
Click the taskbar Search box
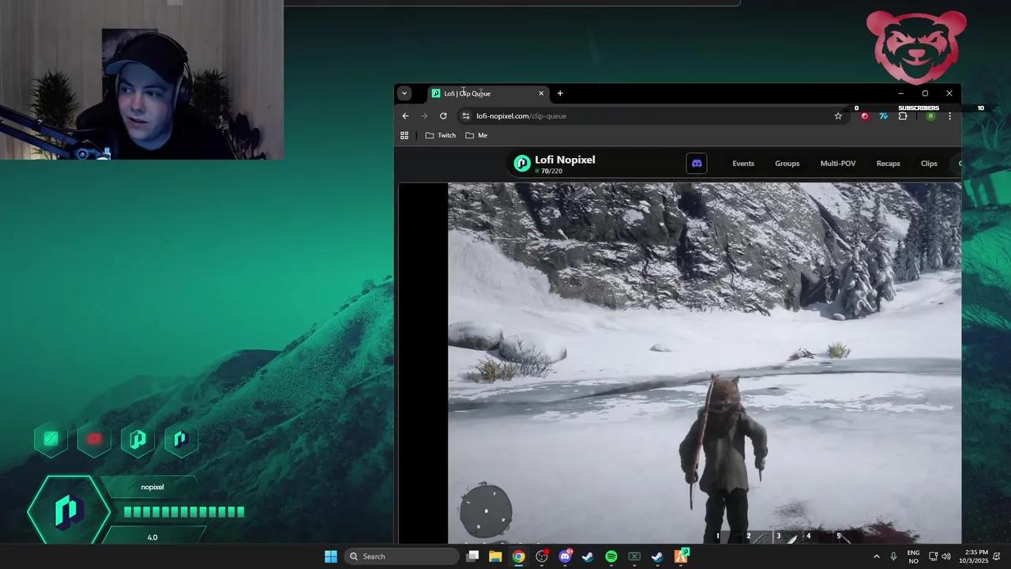point(401,556)
